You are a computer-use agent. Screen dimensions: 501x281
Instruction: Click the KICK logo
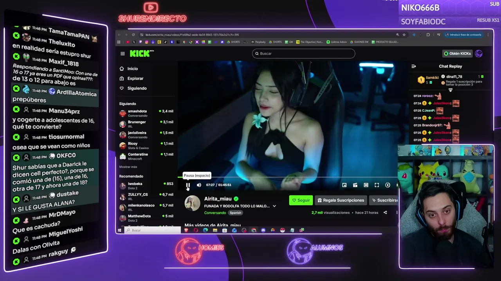141,53
